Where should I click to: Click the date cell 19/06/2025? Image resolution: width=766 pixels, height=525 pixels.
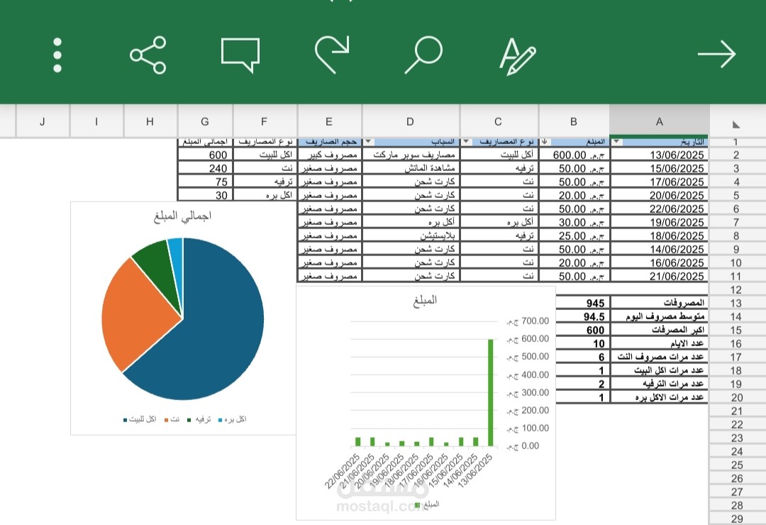pos(659,222)
